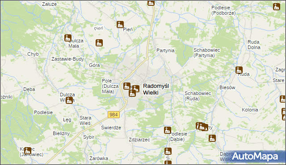Image resolution: width=286 pixels, height=165 pixels.
Task: Click the Góra label
Action: pyautogui.click(x=94, y=65)
